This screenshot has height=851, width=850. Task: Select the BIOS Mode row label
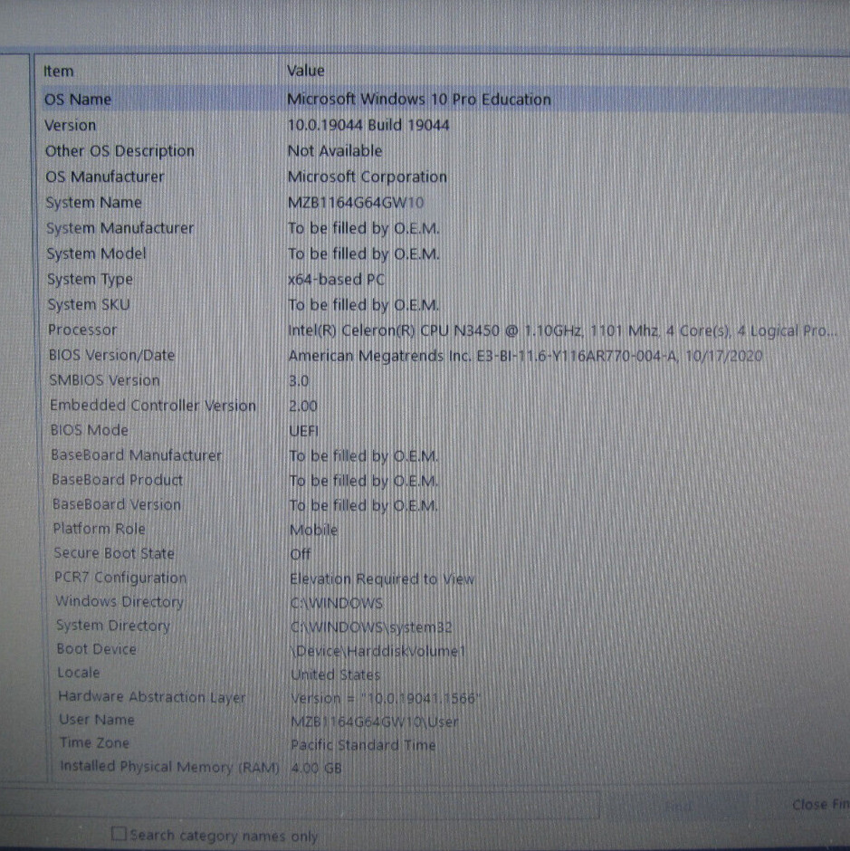pos(89,430)
